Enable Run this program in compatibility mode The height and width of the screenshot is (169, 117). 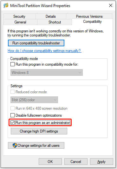coord(12,64)
